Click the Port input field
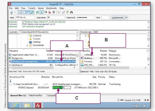The width and height of the screenshot is (155, 111). tap(105, 18)
